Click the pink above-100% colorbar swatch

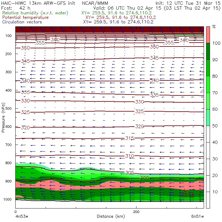click(208, 35)
